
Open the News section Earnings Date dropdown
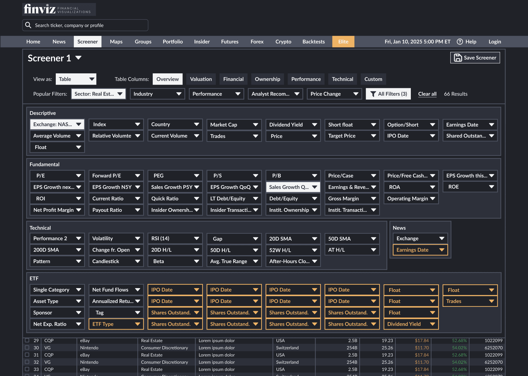(x=420, y=250)
